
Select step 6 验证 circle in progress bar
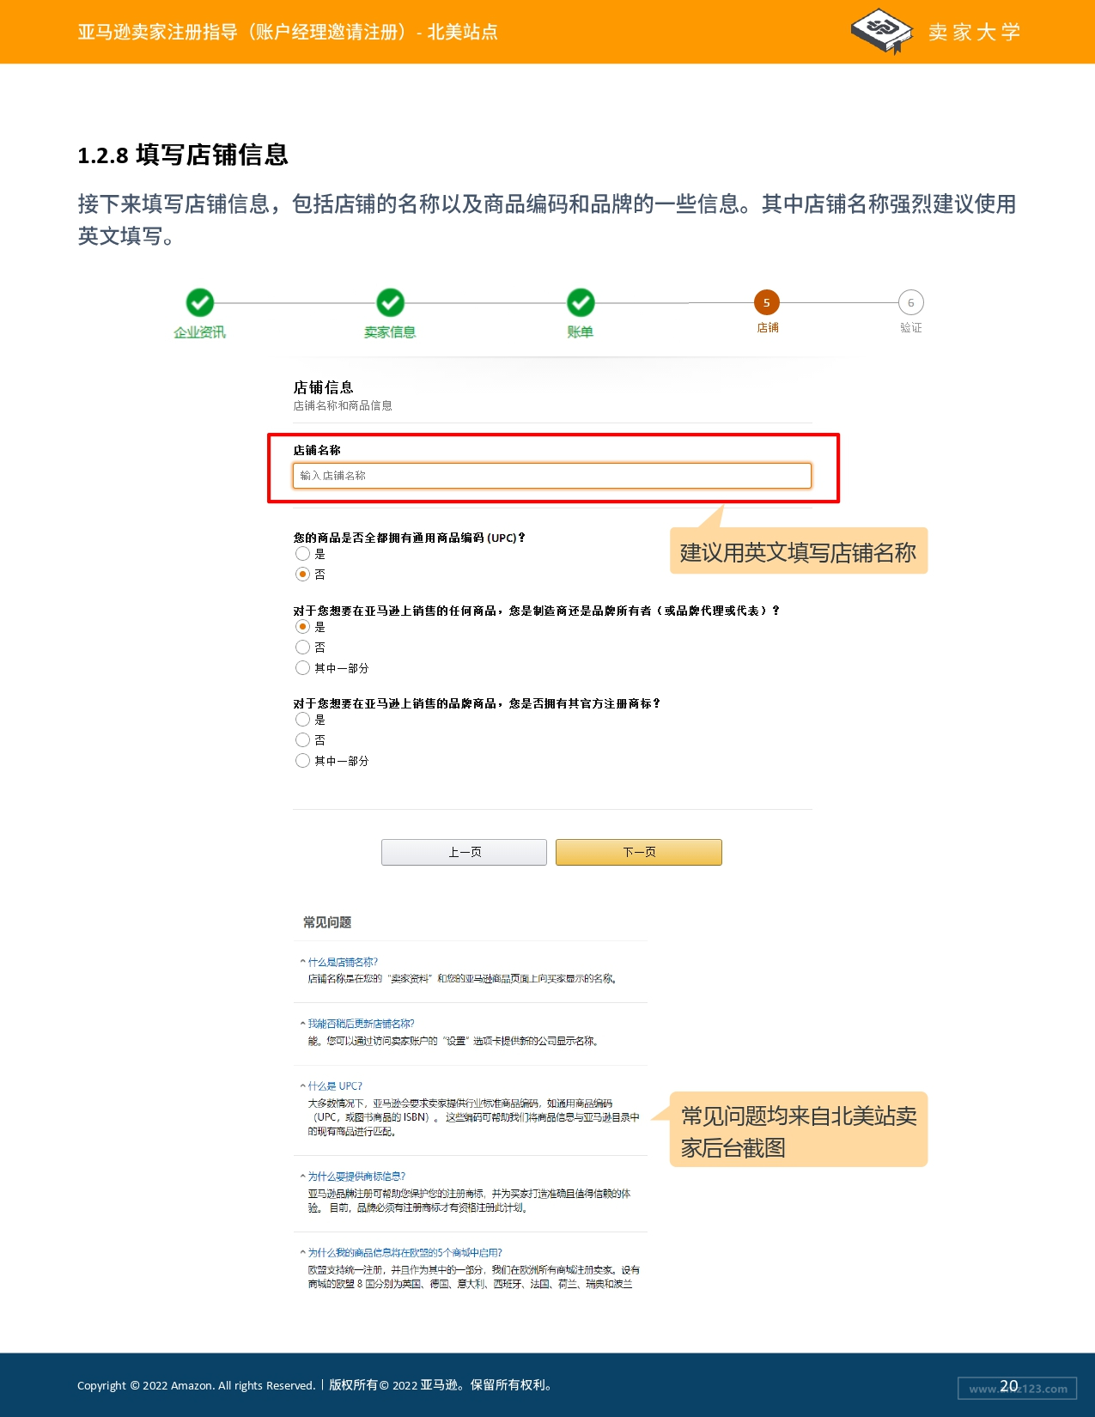tap(911, 302)
